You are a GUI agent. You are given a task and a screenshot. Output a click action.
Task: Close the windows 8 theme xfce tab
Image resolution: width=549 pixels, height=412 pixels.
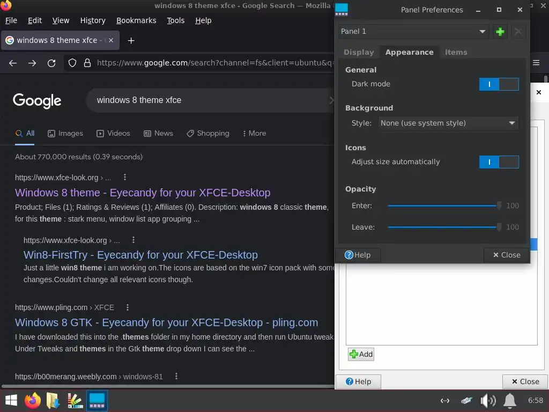click(x=111, y=40)
